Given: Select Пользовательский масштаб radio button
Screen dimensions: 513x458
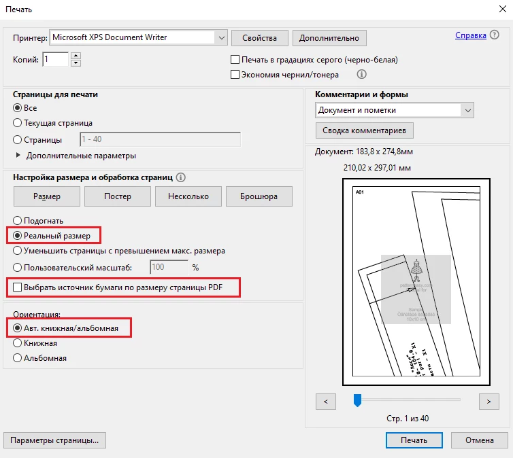Looking at the screenshot, I should 17,268.
